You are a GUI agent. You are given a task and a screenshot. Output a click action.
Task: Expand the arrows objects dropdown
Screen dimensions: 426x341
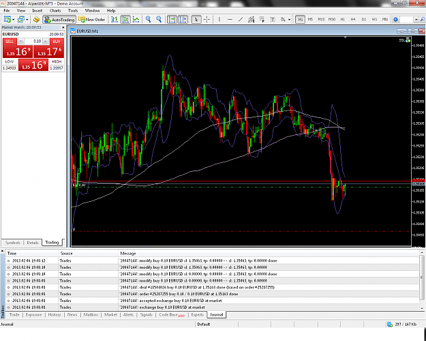pyautogui.click(x=289, y=20)
